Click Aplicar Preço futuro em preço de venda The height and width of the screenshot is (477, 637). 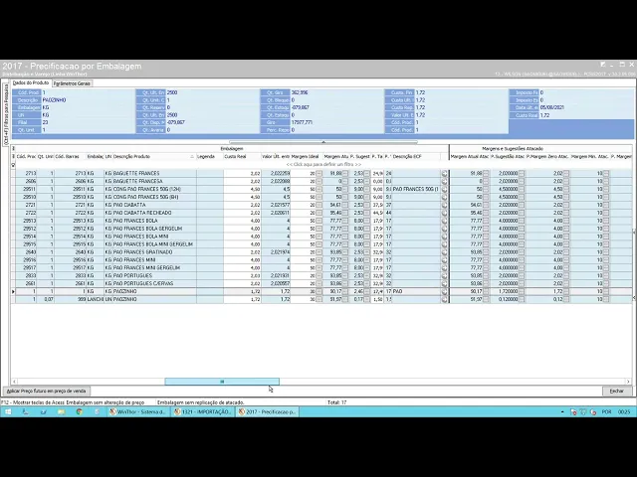[47, 391]
